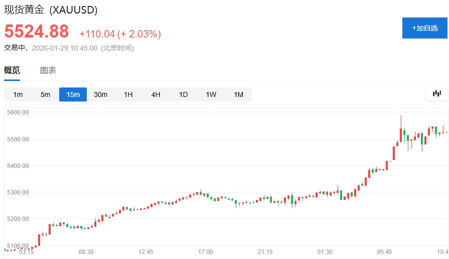
Task: Select the 15m timeframe
Action: (73, 94)
